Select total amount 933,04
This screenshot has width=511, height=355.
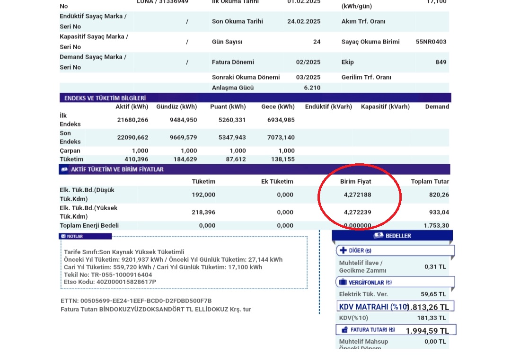click(x=439, y=212)
